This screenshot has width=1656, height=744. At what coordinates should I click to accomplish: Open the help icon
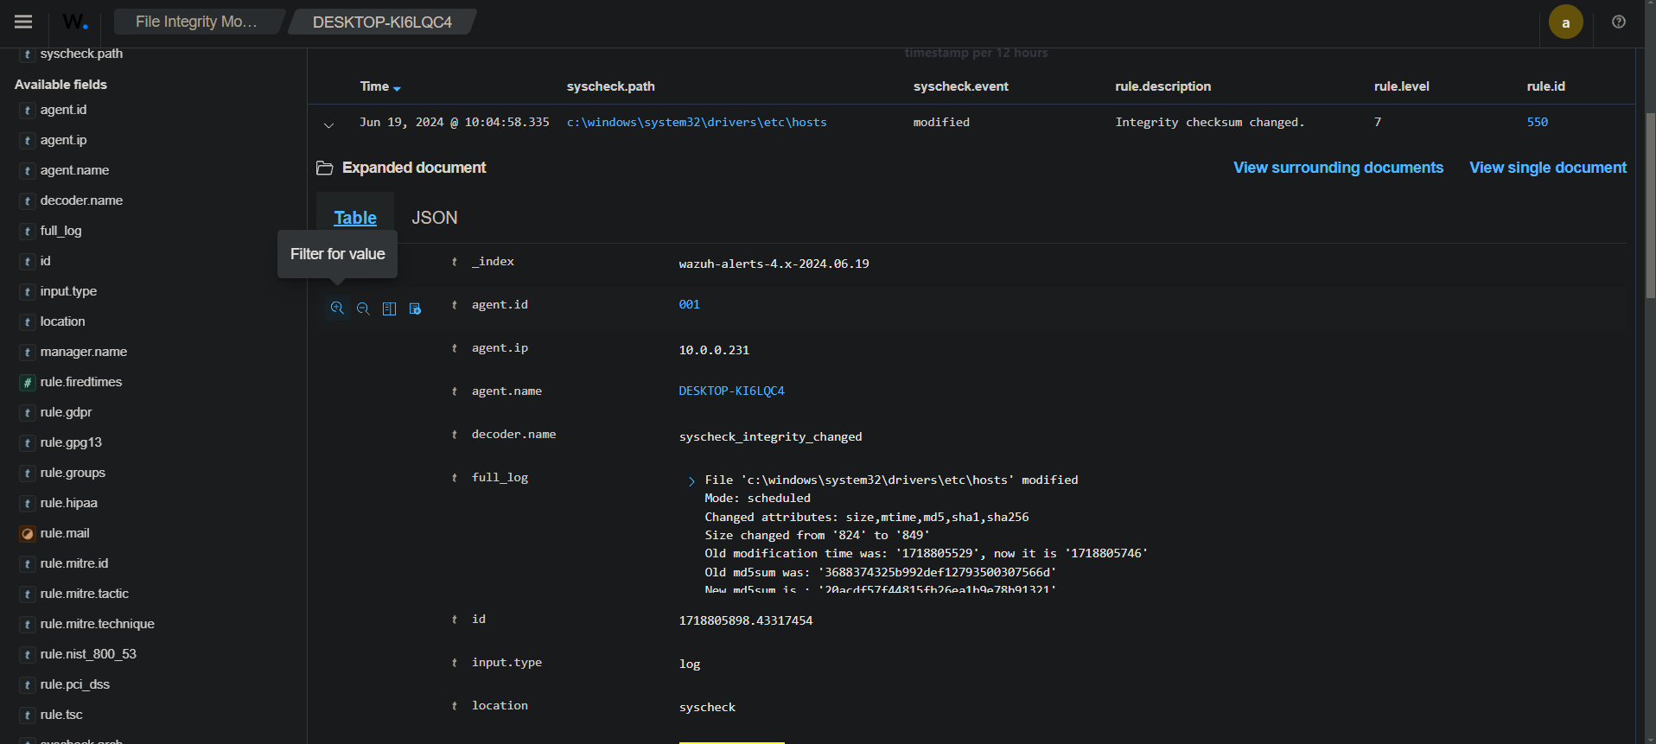click(1619, 22)
